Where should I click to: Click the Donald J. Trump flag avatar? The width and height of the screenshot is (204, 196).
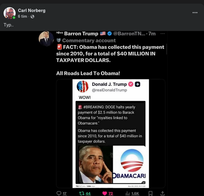coord(82,86)
